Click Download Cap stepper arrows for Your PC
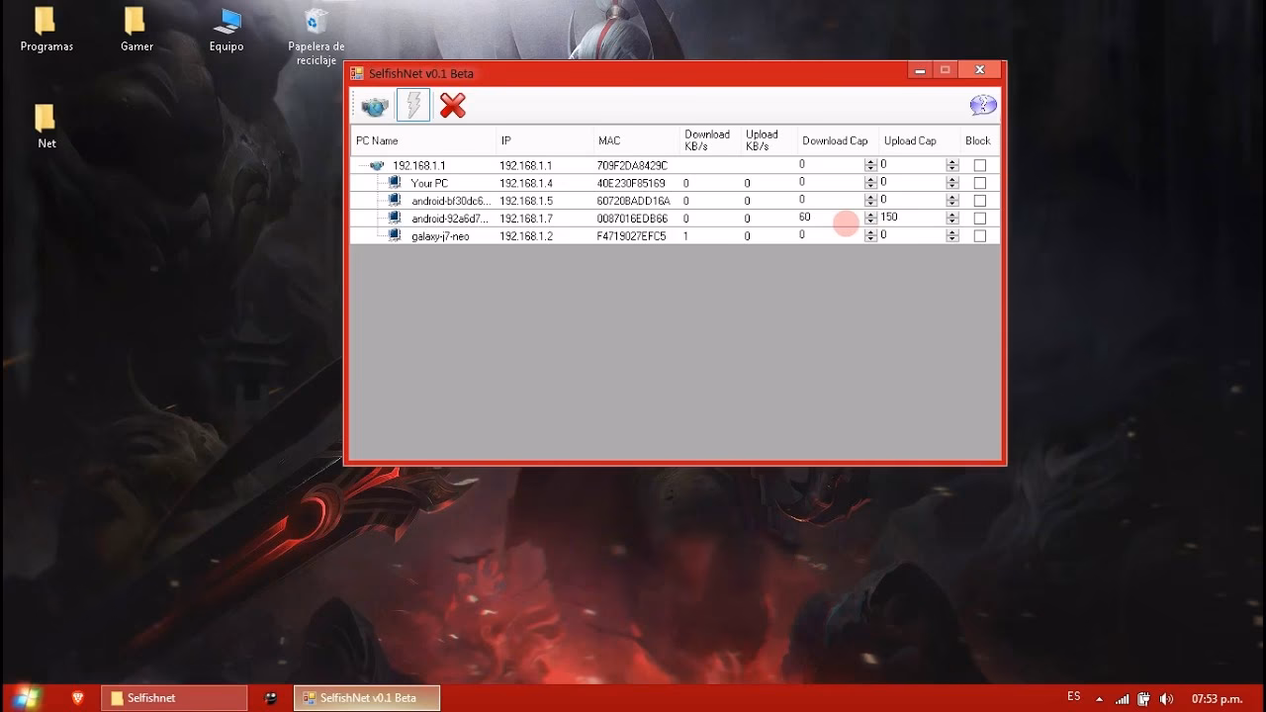This screenshot has height=712, width=1266. tap(870, 183)
